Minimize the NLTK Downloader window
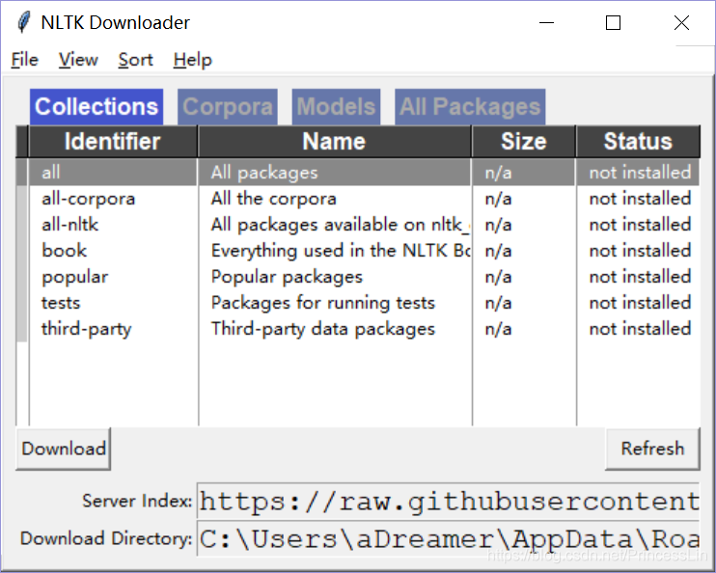This screenshot has width=716, height=573. (546, 22)
